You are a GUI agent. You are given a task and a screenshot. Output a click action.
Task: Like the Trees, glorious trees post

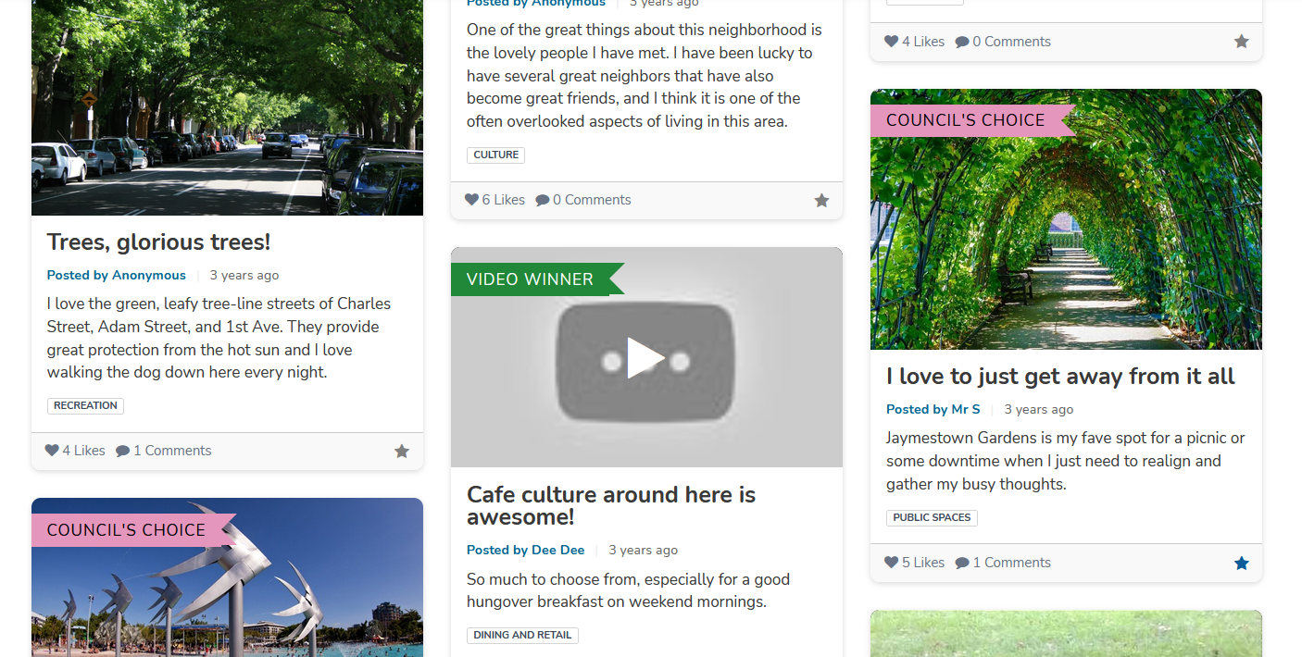pyautogui.click(x=52, y=451)
